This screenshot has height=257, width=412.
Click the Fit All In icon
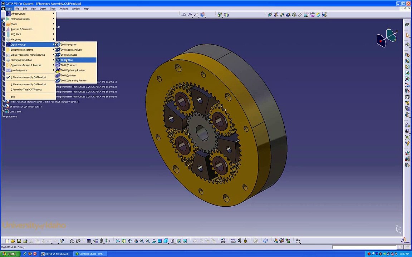(123, 241)
